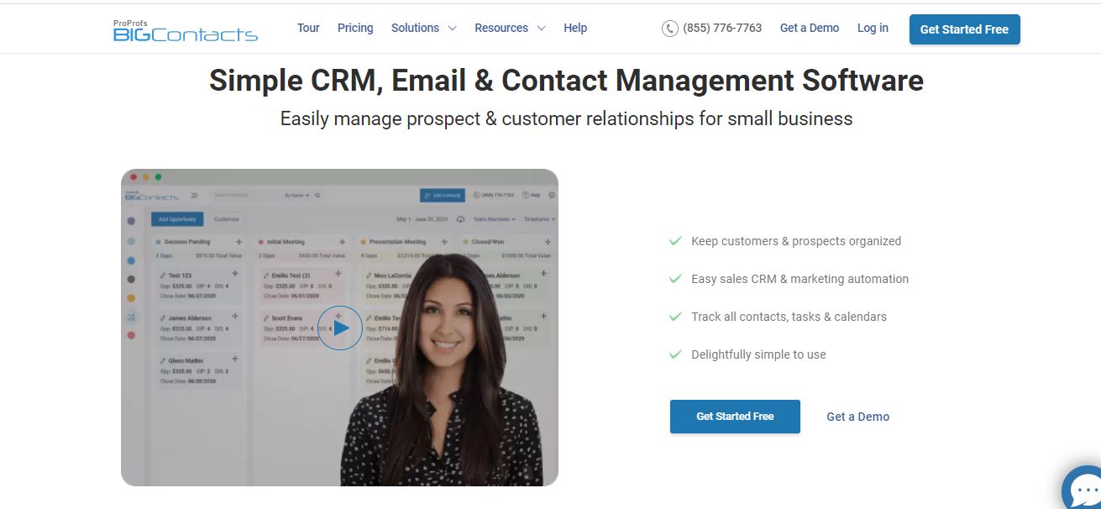The width and height of the screenshot is (1101, 509).
Task: Click the "Simple CRM, Email & Contact Management Software" heading
Action: (x=566, y=81)
